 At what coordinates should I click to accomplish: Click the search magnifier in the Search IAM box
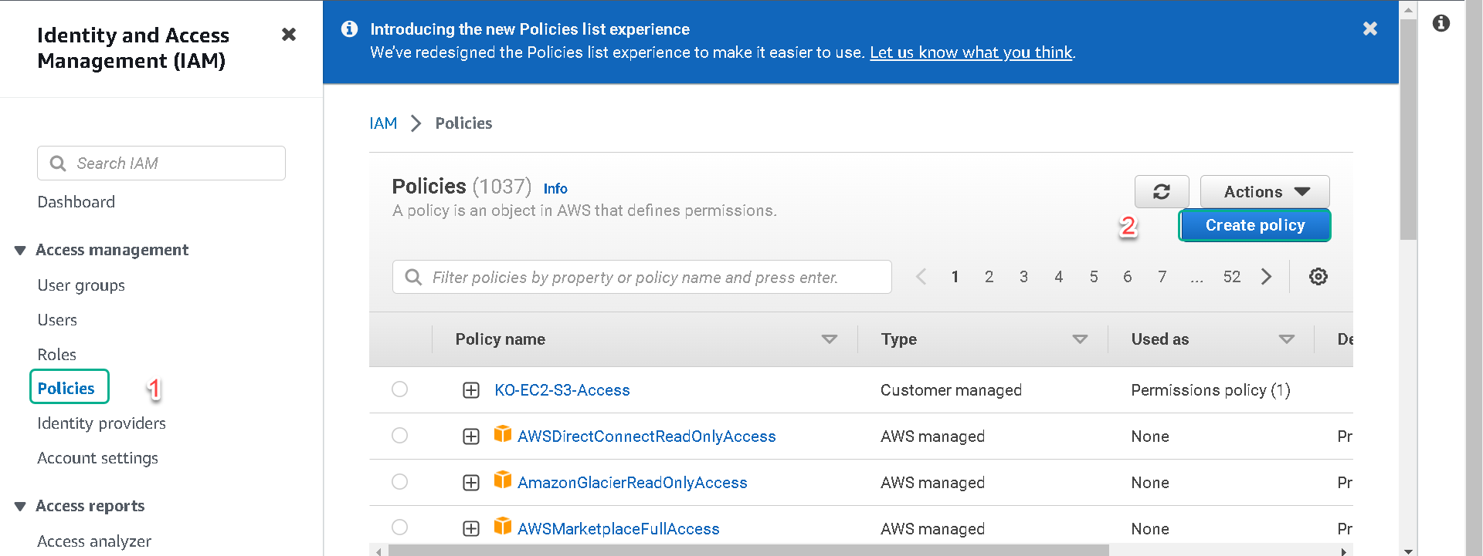pos(58,163)
